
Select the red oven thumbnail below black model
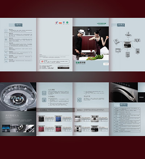pyautogui.click(x=41, y=129)
